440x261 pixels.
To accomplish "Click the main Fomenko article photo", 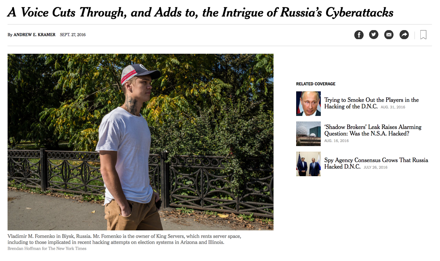I will 140,142.
